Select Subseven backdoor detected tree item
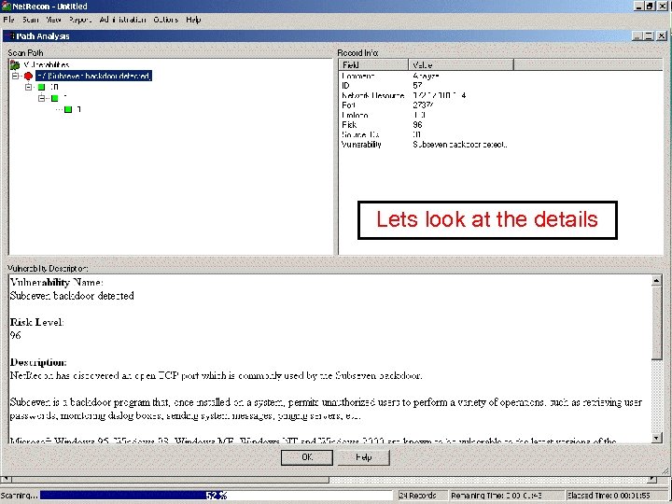Viewport: 672px width, 504px height. point(94,76)
